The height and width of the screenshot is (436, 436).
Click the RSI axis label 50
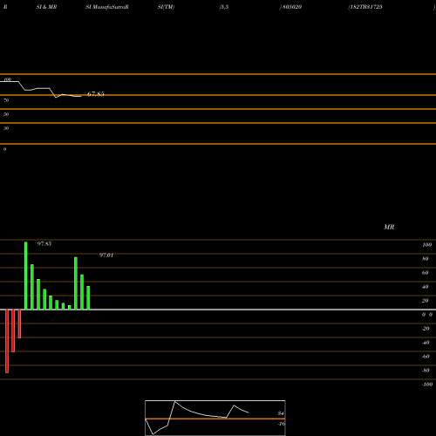6,114
